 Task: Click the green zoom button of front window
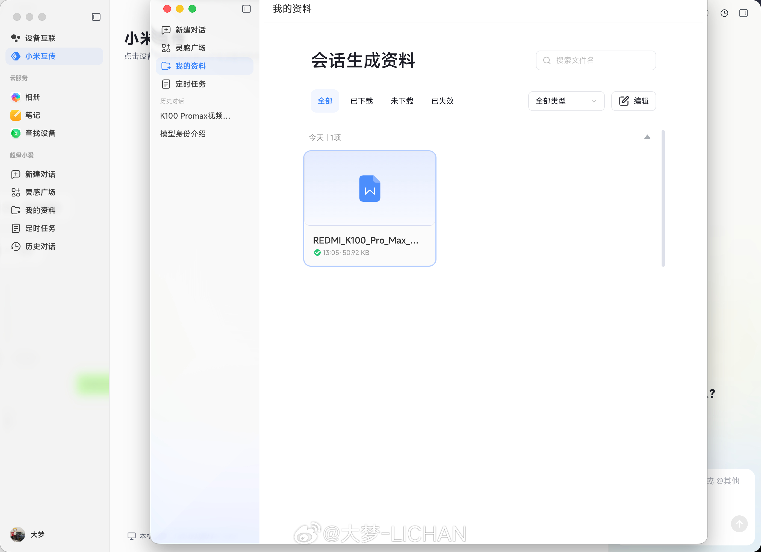pyautogui.click(x=192, y=9)
